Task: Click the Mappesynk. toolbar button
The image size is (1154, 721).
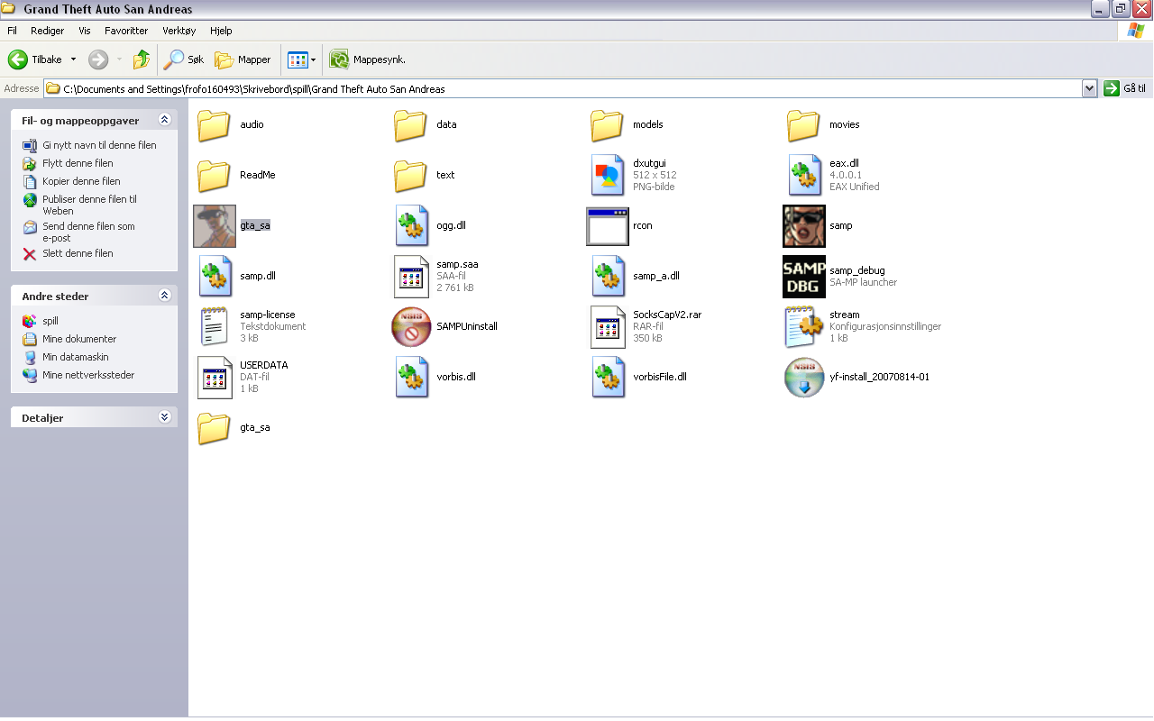Action: pos(367,59)
